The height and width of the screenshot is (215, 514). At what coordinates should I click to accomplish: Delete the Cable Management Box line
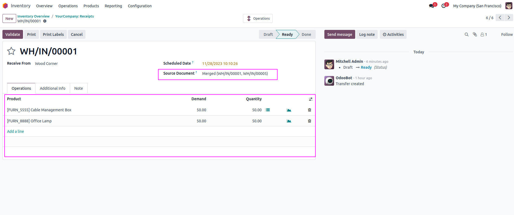(x=309, y=110)
